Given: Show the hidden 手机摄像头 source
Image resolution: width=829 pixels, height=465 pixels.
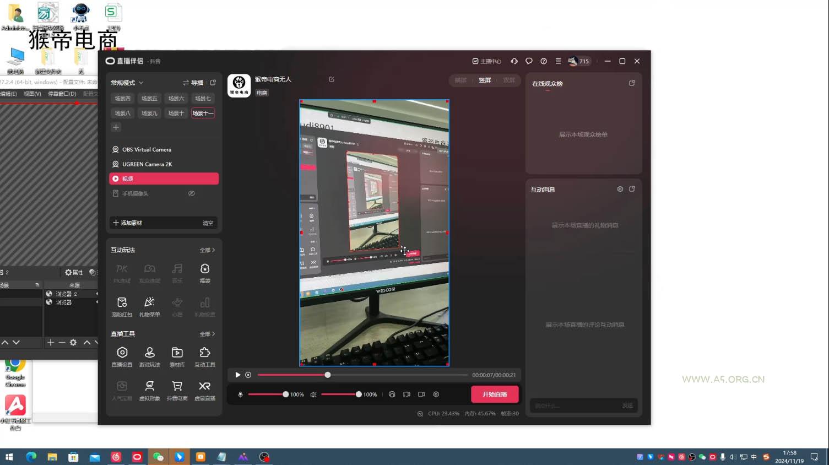Looking at the screenshot, I should [x=191, y=193].
